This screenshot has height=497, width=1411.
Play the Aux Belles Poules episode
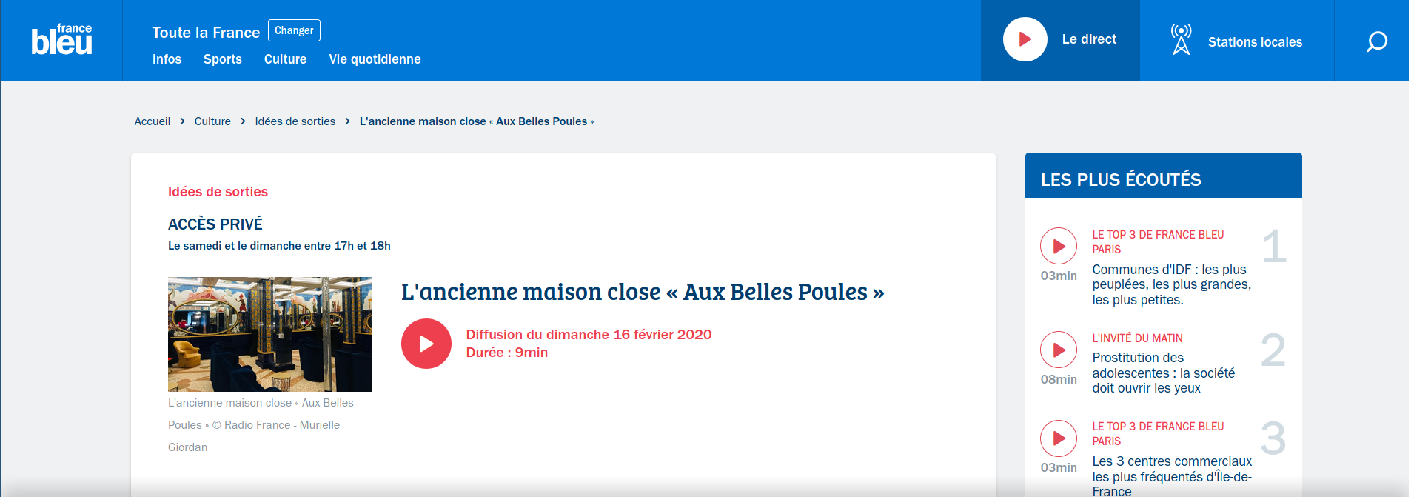426,344
